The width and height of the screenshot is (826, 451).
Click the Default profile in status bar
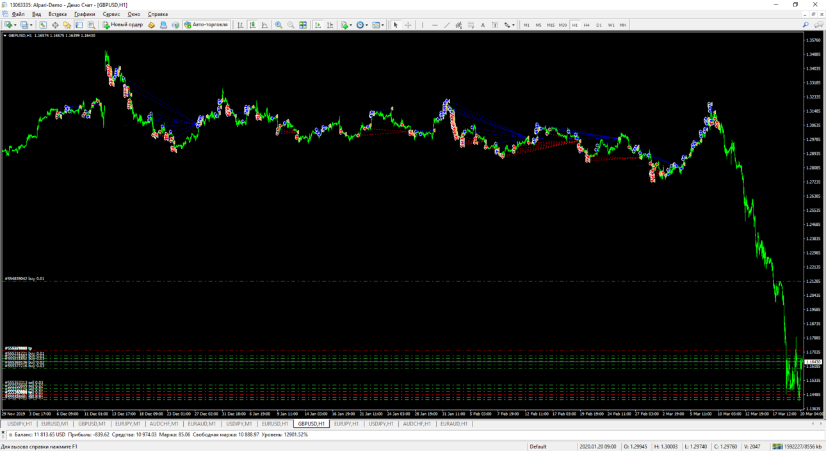click(x=538, y=447)
